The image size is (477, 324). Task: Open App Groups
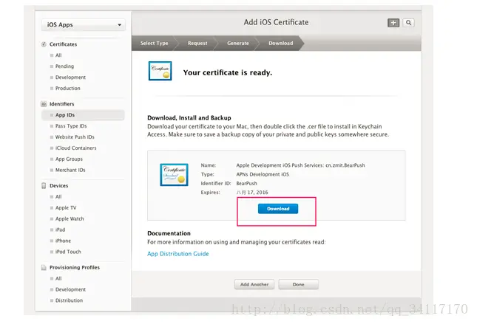69,159
